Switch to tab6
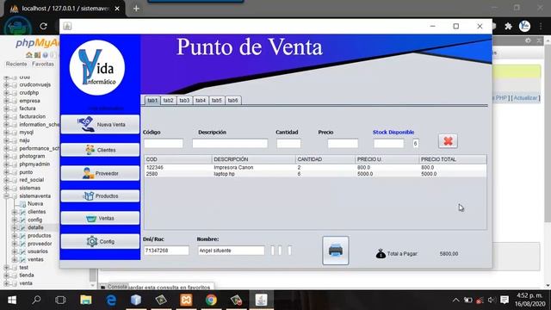 point(233,101)
